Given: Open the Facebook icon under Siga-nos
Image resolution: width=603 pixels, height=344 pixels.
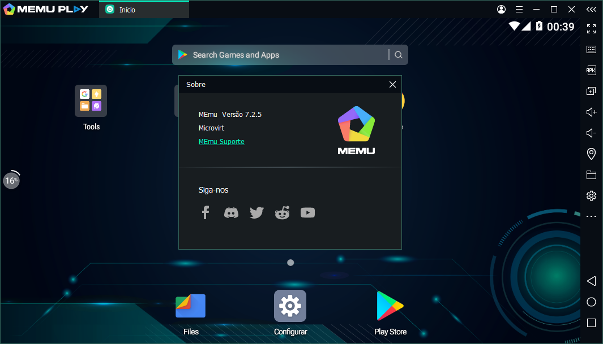Looking at the screenshot, I should coord(206,212).
